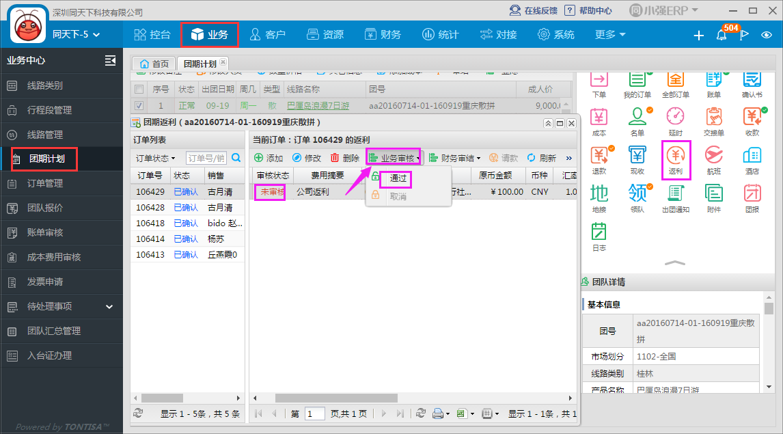Select 取消 in the audit menu
Screen dimensions: 783x434
point(398,196)
